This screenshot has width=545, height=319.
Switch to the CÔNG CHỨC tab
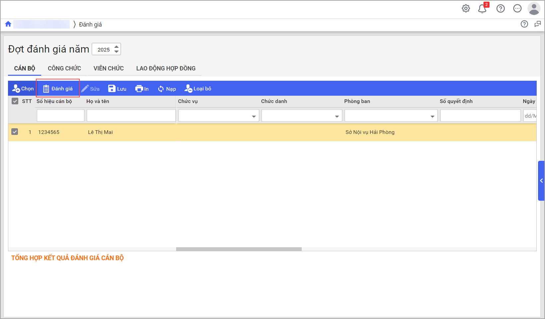pyautogui.click(x=64, y=68)
